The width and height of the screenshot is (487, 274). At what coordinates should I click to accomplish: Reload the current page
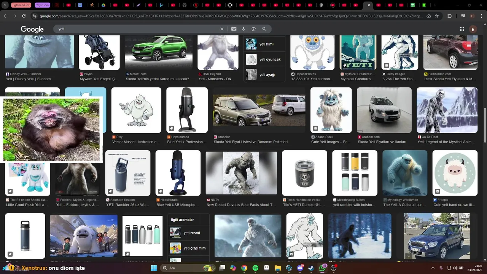pyautogui.click(x=24, y=16)
